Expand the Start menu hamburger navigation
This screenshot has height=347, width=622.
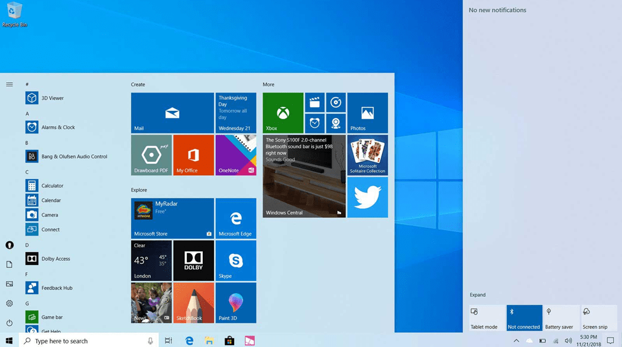tap(9, 84)
